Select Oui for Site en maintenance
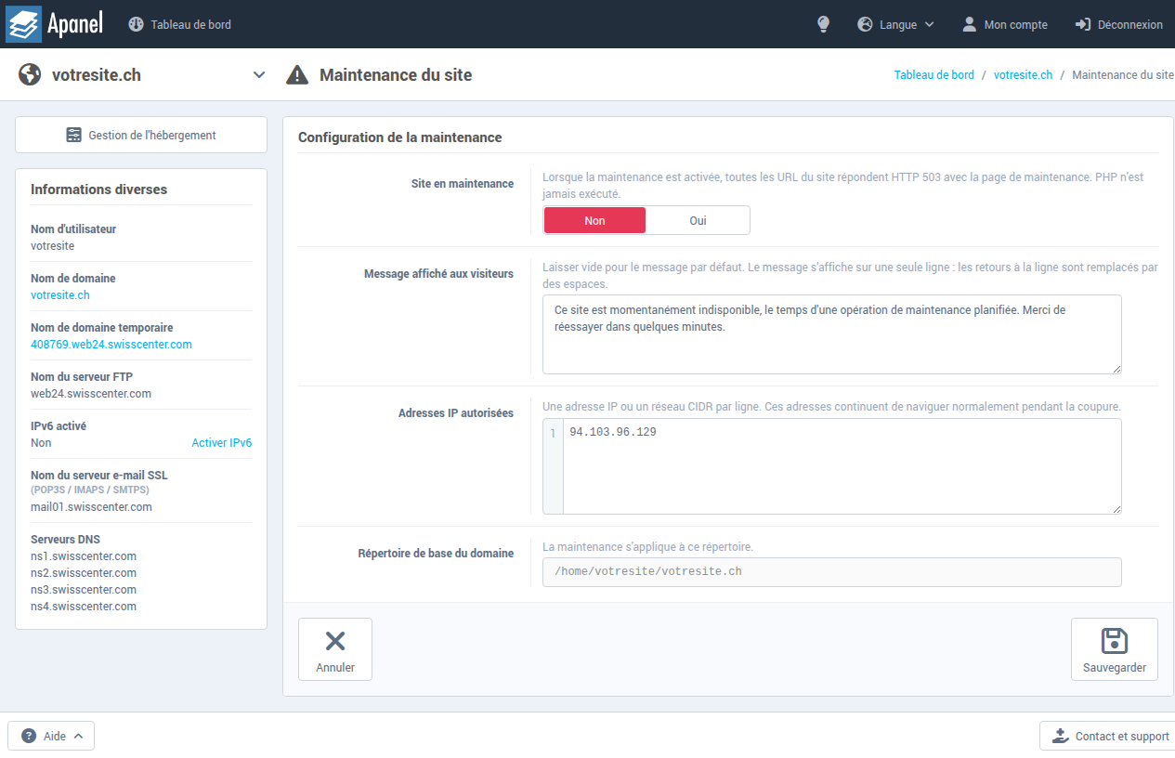The width and height of the screenshot is (1175, 758). (x=698, y=220)
